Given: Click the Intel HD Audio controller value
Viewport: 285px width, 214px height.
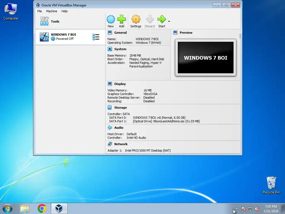Looking at the screenshot, I should tap(136, 138).
